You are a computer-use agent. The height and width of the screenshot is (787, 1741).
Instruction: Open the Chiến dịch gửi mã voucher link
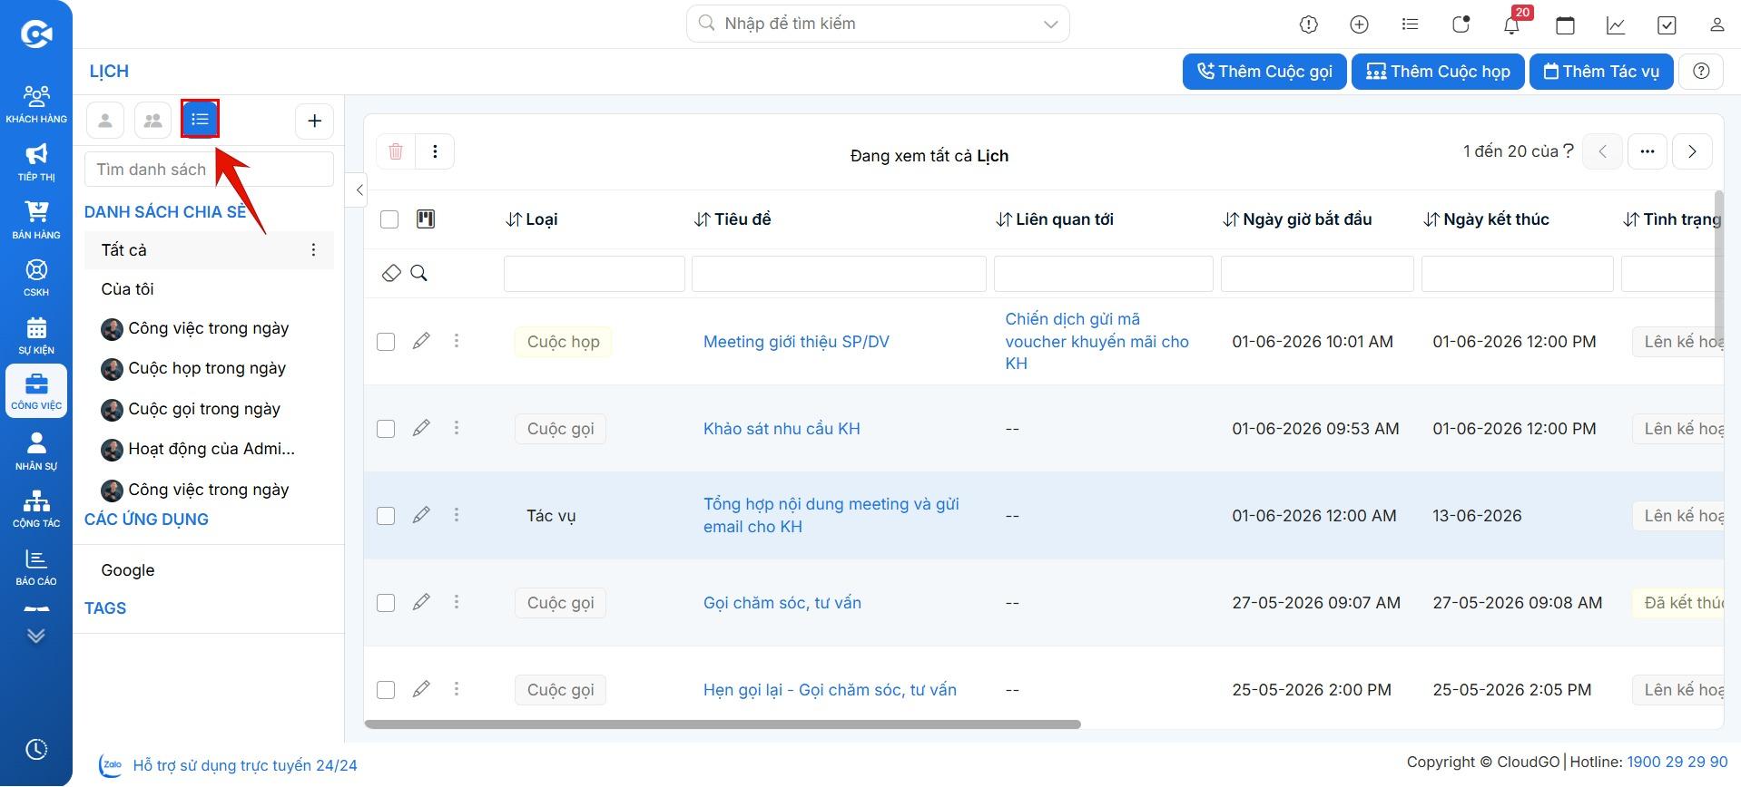[x=1097, y=341]
